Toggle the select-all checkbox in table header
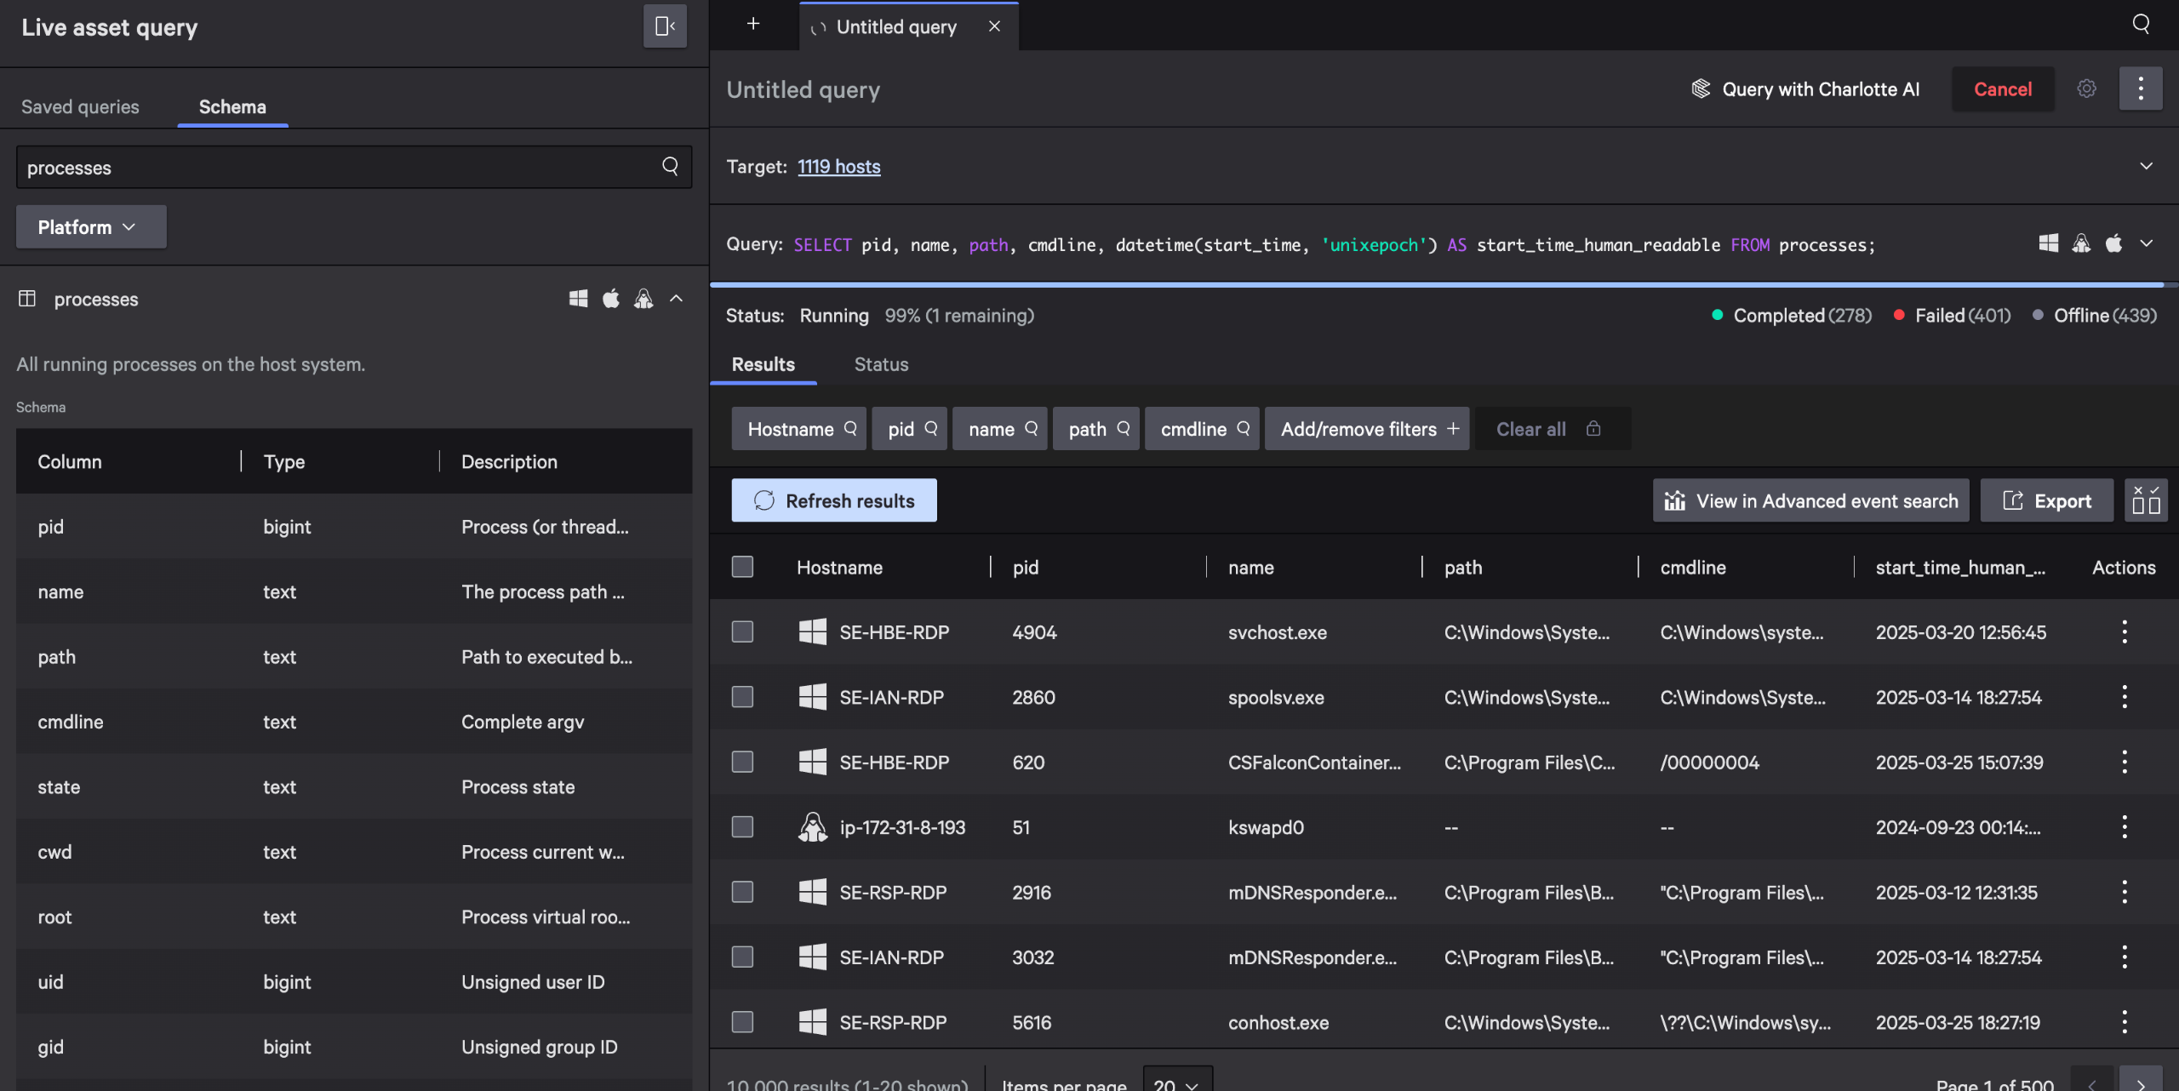 point(742,567)
